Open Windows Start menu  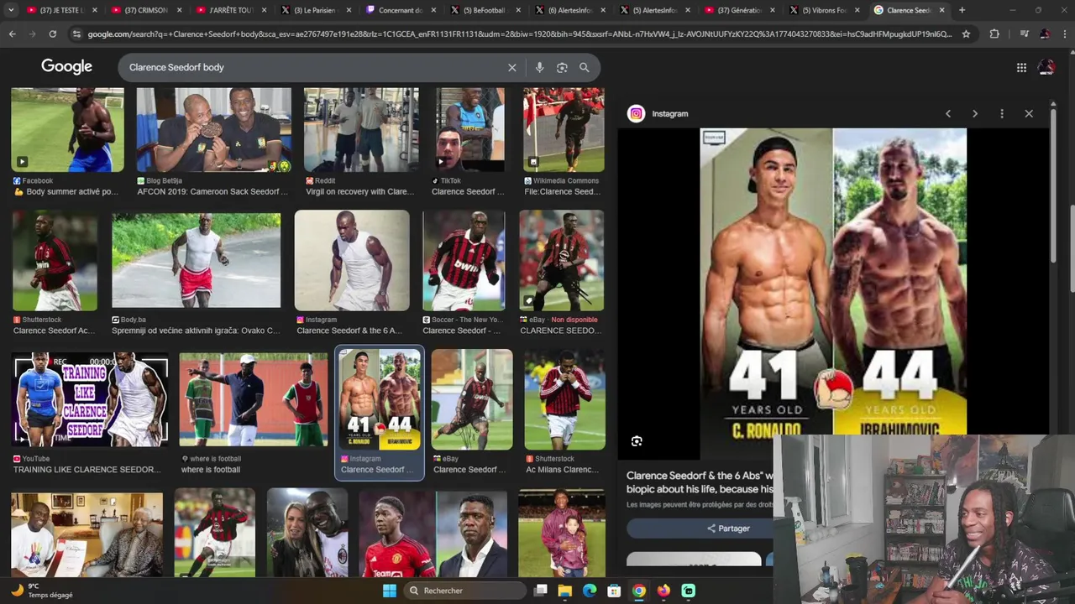[390, 591]
